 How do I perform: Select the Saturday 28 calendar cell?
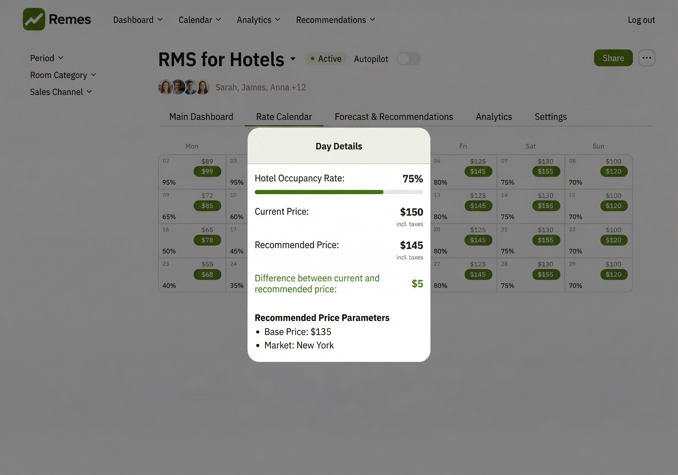531,275
